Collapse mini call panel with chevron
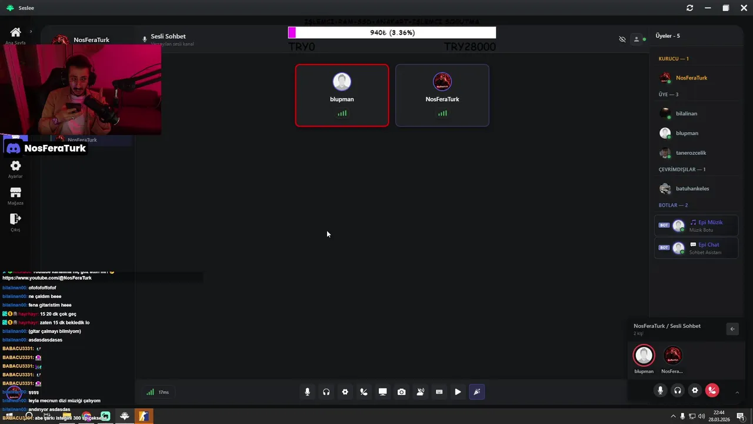The width and height of the screenshot is (753, 424). (x=737, y=392)
